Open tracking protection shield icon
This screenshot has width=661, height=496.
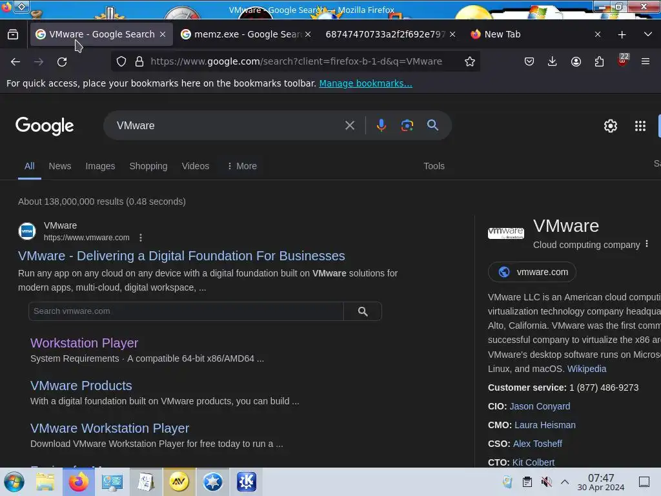click(121, 61)
